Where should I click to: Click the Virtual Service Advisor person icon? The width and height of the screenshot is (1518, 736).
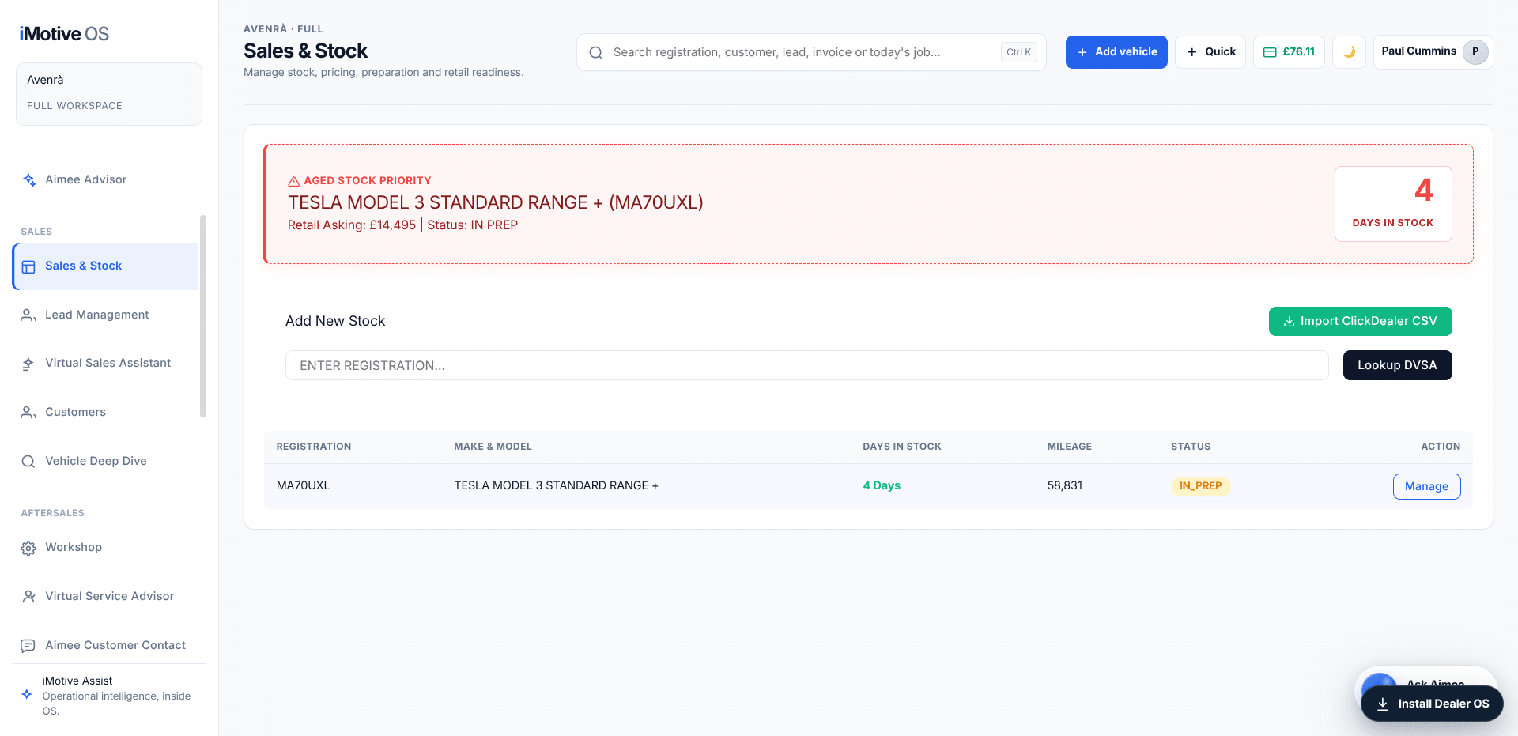[x=28, y=597]
